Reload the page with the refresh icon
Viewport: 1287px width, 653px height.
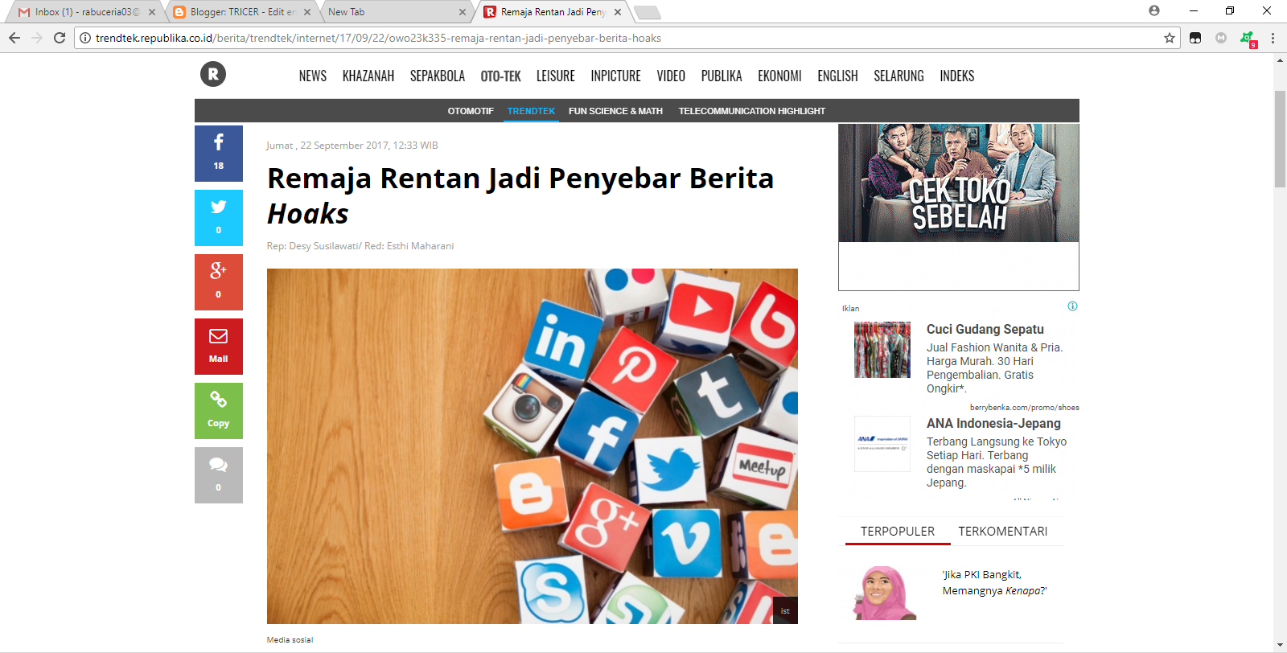tap(60, 38)
